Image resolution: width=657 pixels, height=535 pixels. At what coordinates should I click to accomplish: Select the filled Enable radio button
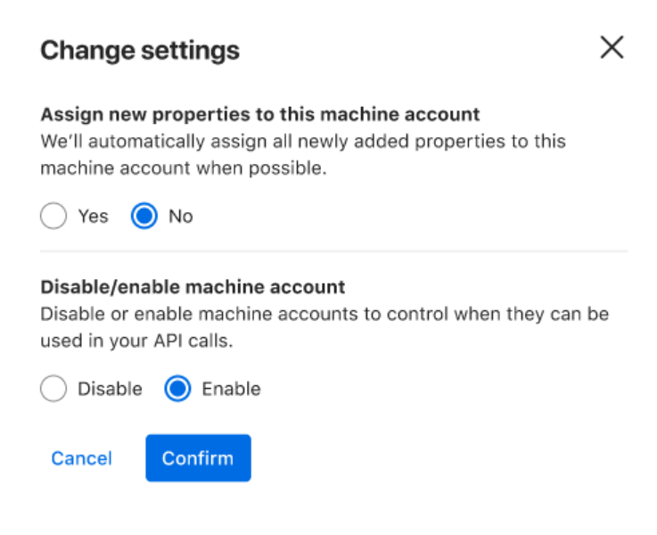[x=178, y=390]
